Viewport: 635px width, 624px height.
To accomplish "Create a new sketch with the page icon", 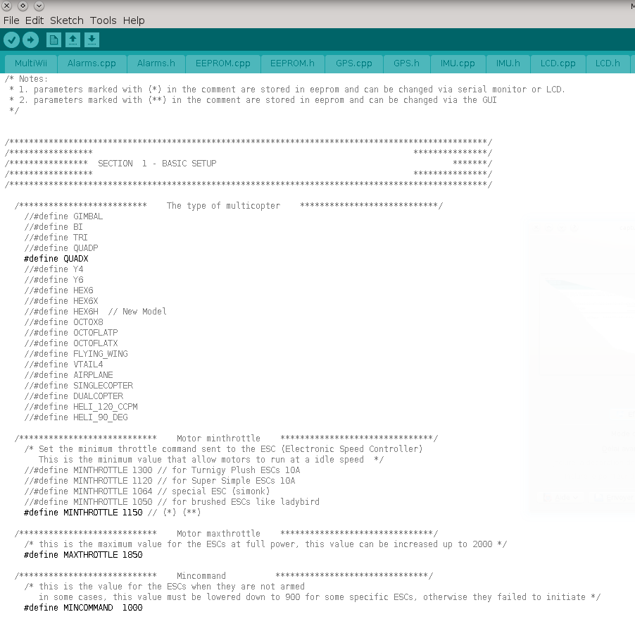I will pyautogui.click(x=54, y=40).
